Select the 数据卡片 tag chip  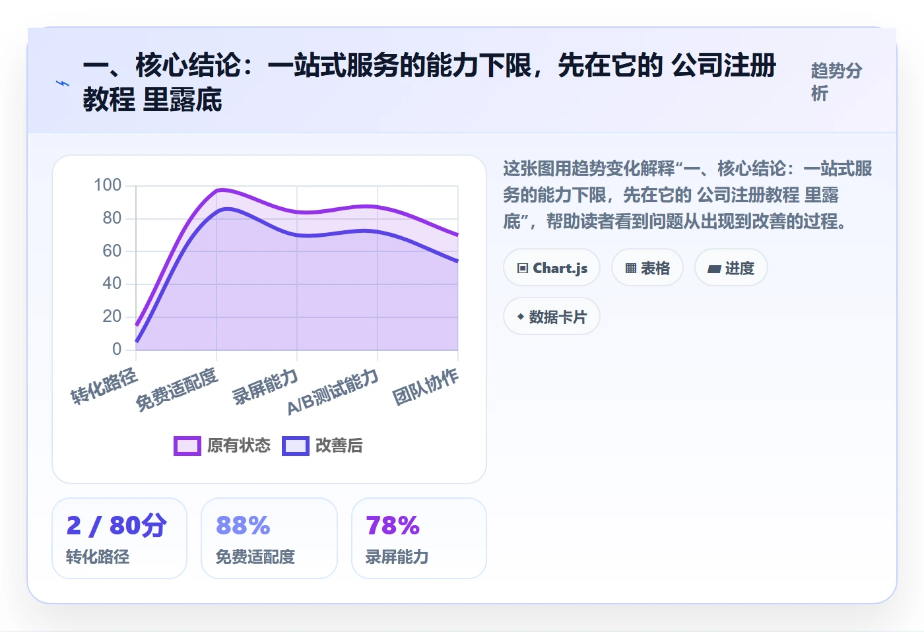coord(552,317)
